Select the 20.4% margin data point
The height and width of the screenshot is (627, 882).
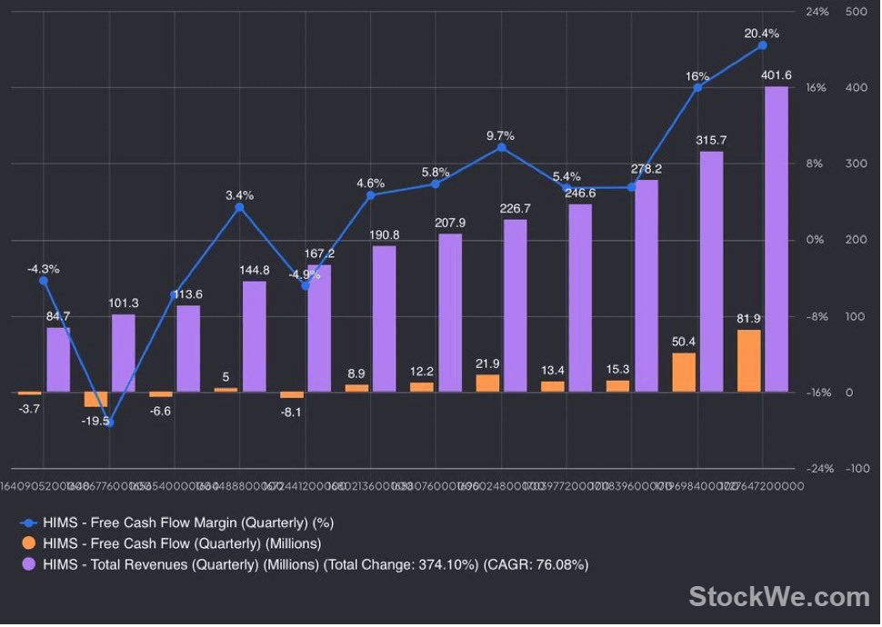coord(762,45)
